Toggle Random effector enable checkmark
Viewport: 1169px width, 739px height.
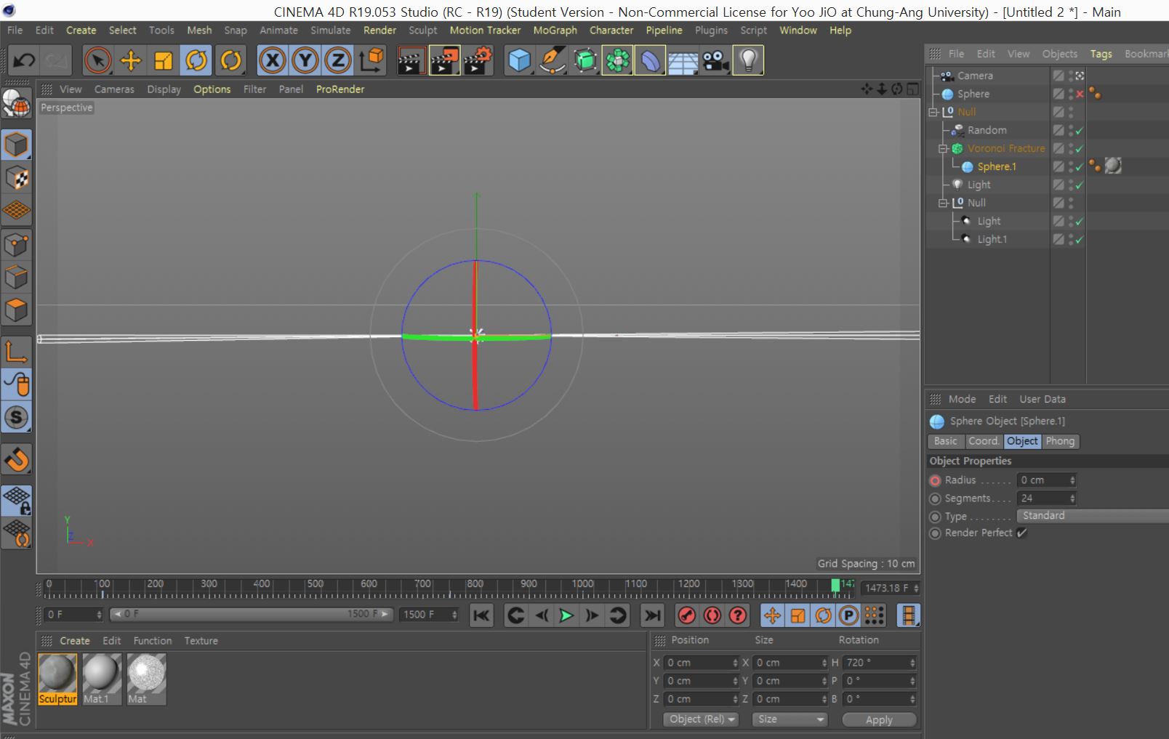tap(1080, 130)
